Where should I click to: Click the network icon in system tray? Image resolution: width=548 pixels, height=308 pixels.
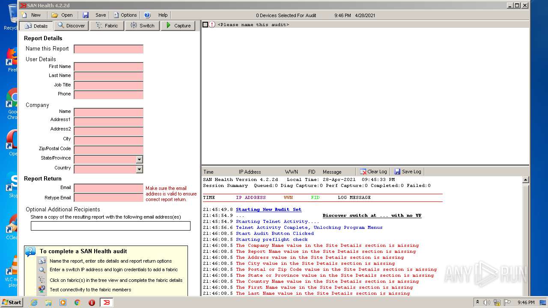coord(497,302)
